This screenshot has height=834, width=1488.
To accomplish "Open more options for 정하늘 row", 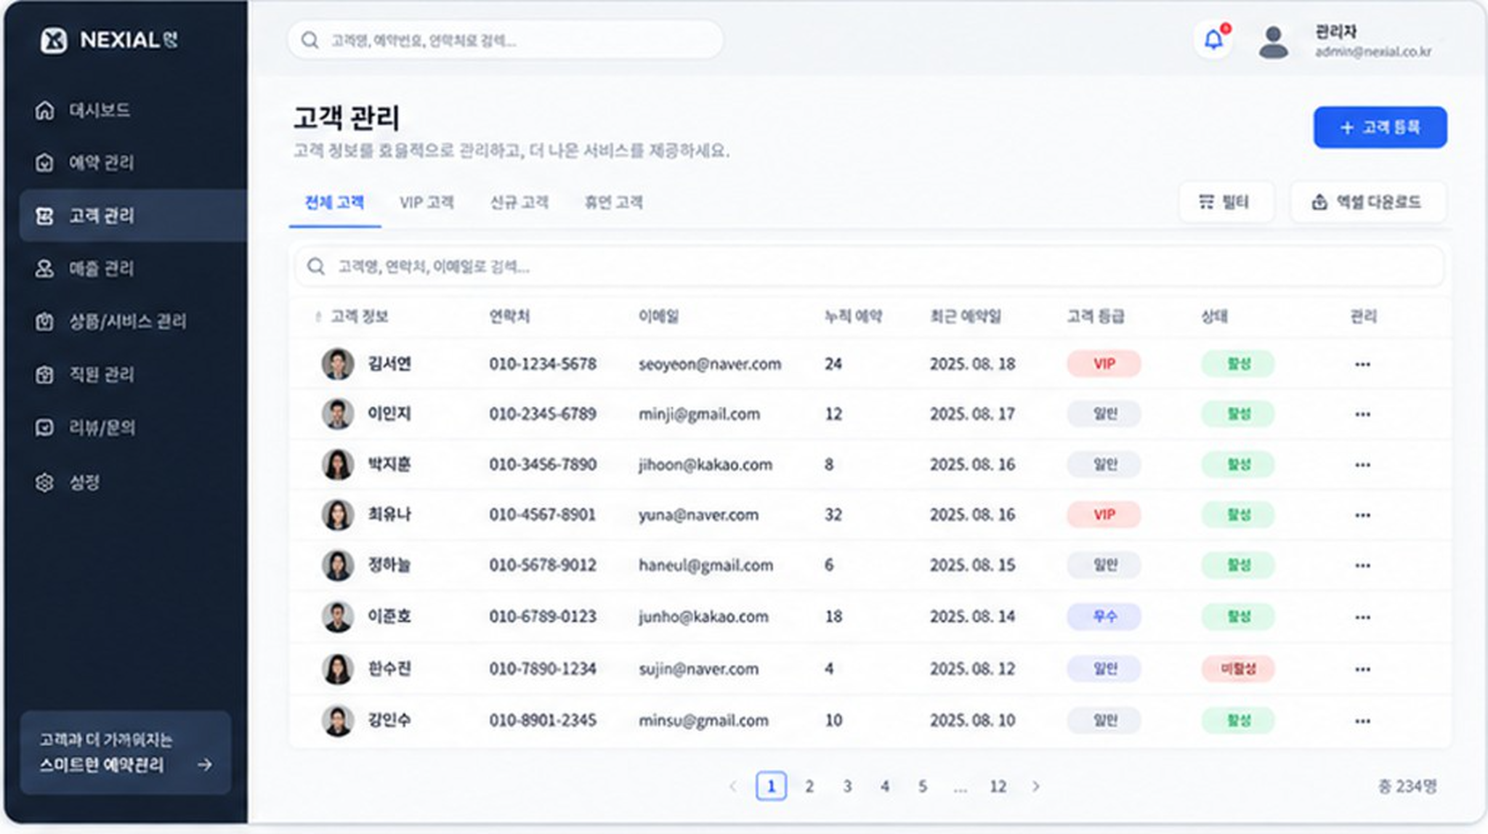I will click(x=1362, y=565).
